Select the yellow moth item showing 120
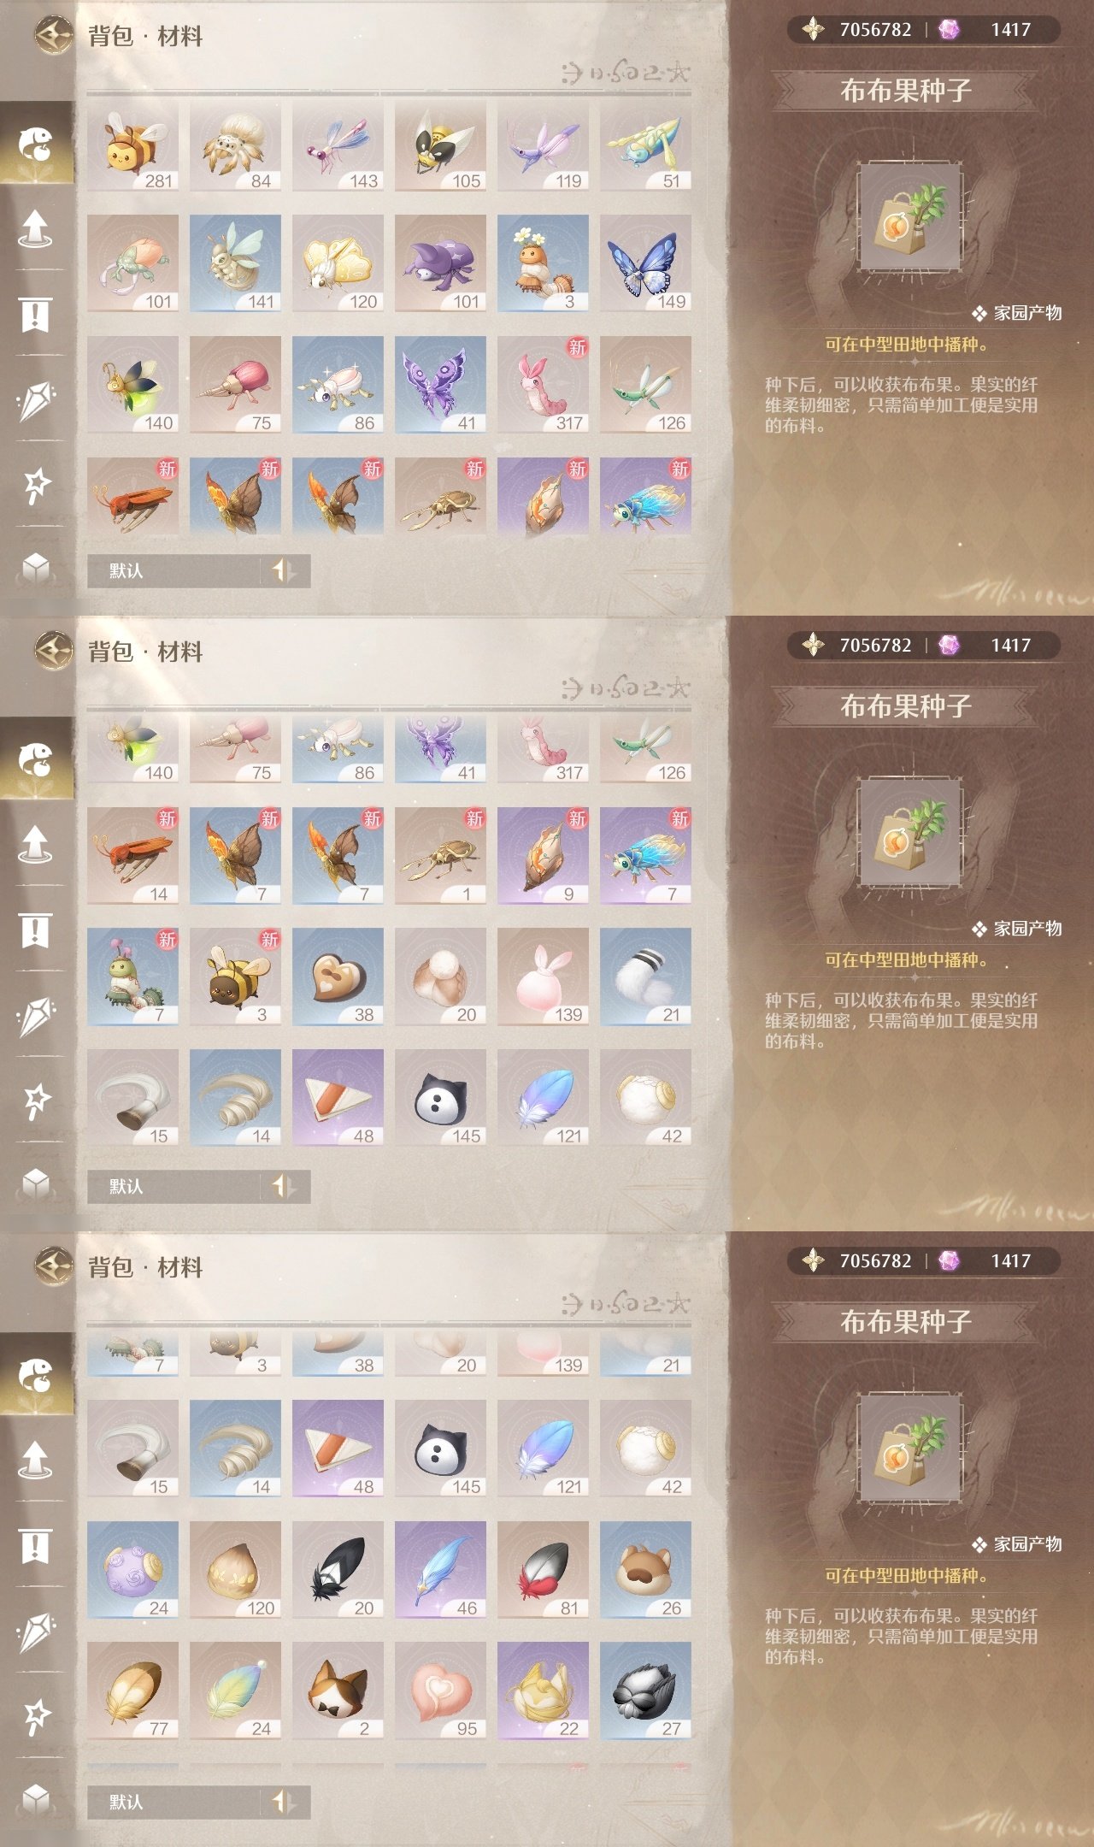The image size is (1094, 1847). 338,263
